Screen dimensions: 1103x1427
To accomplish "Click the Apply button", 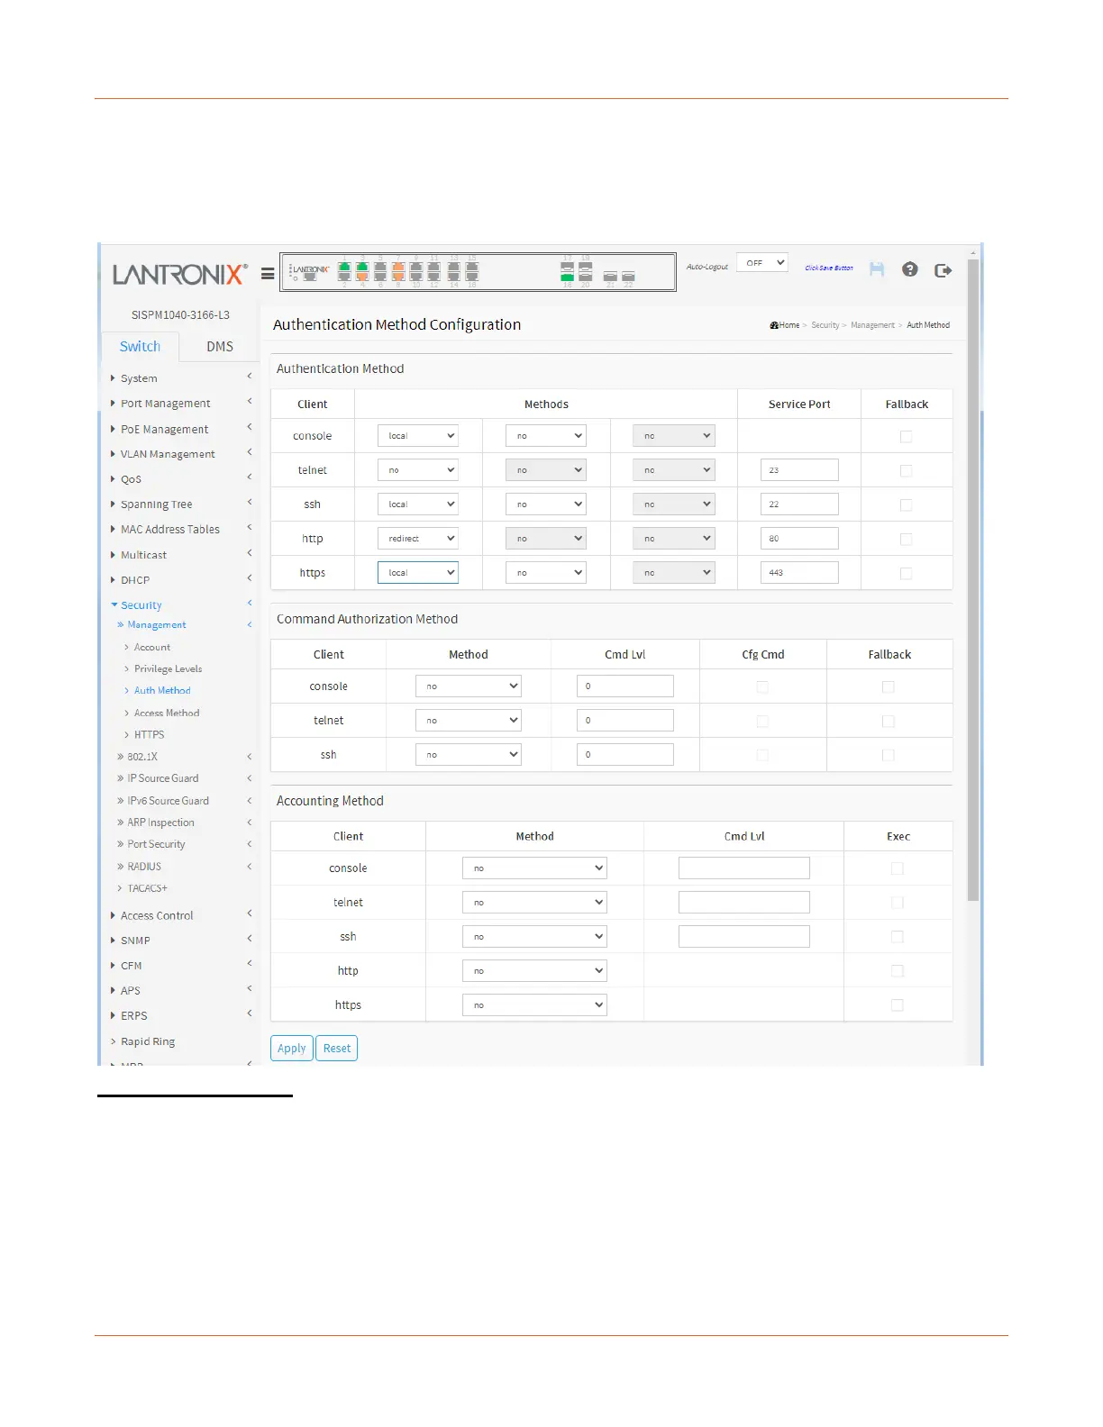I will (292, 1049).
